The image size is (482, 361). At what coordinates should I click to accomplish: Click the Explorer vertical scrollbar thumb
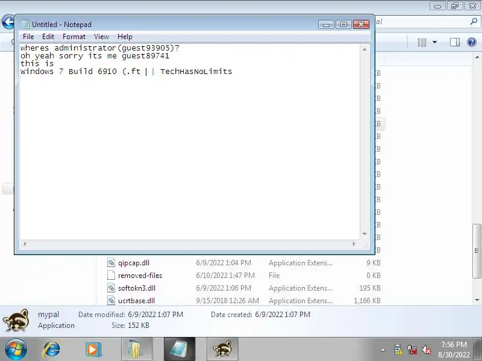point(477,251)
